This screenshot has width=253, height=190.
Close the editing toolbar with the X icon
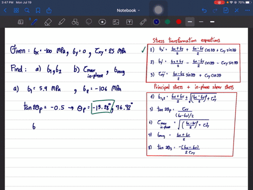point(237,11)
